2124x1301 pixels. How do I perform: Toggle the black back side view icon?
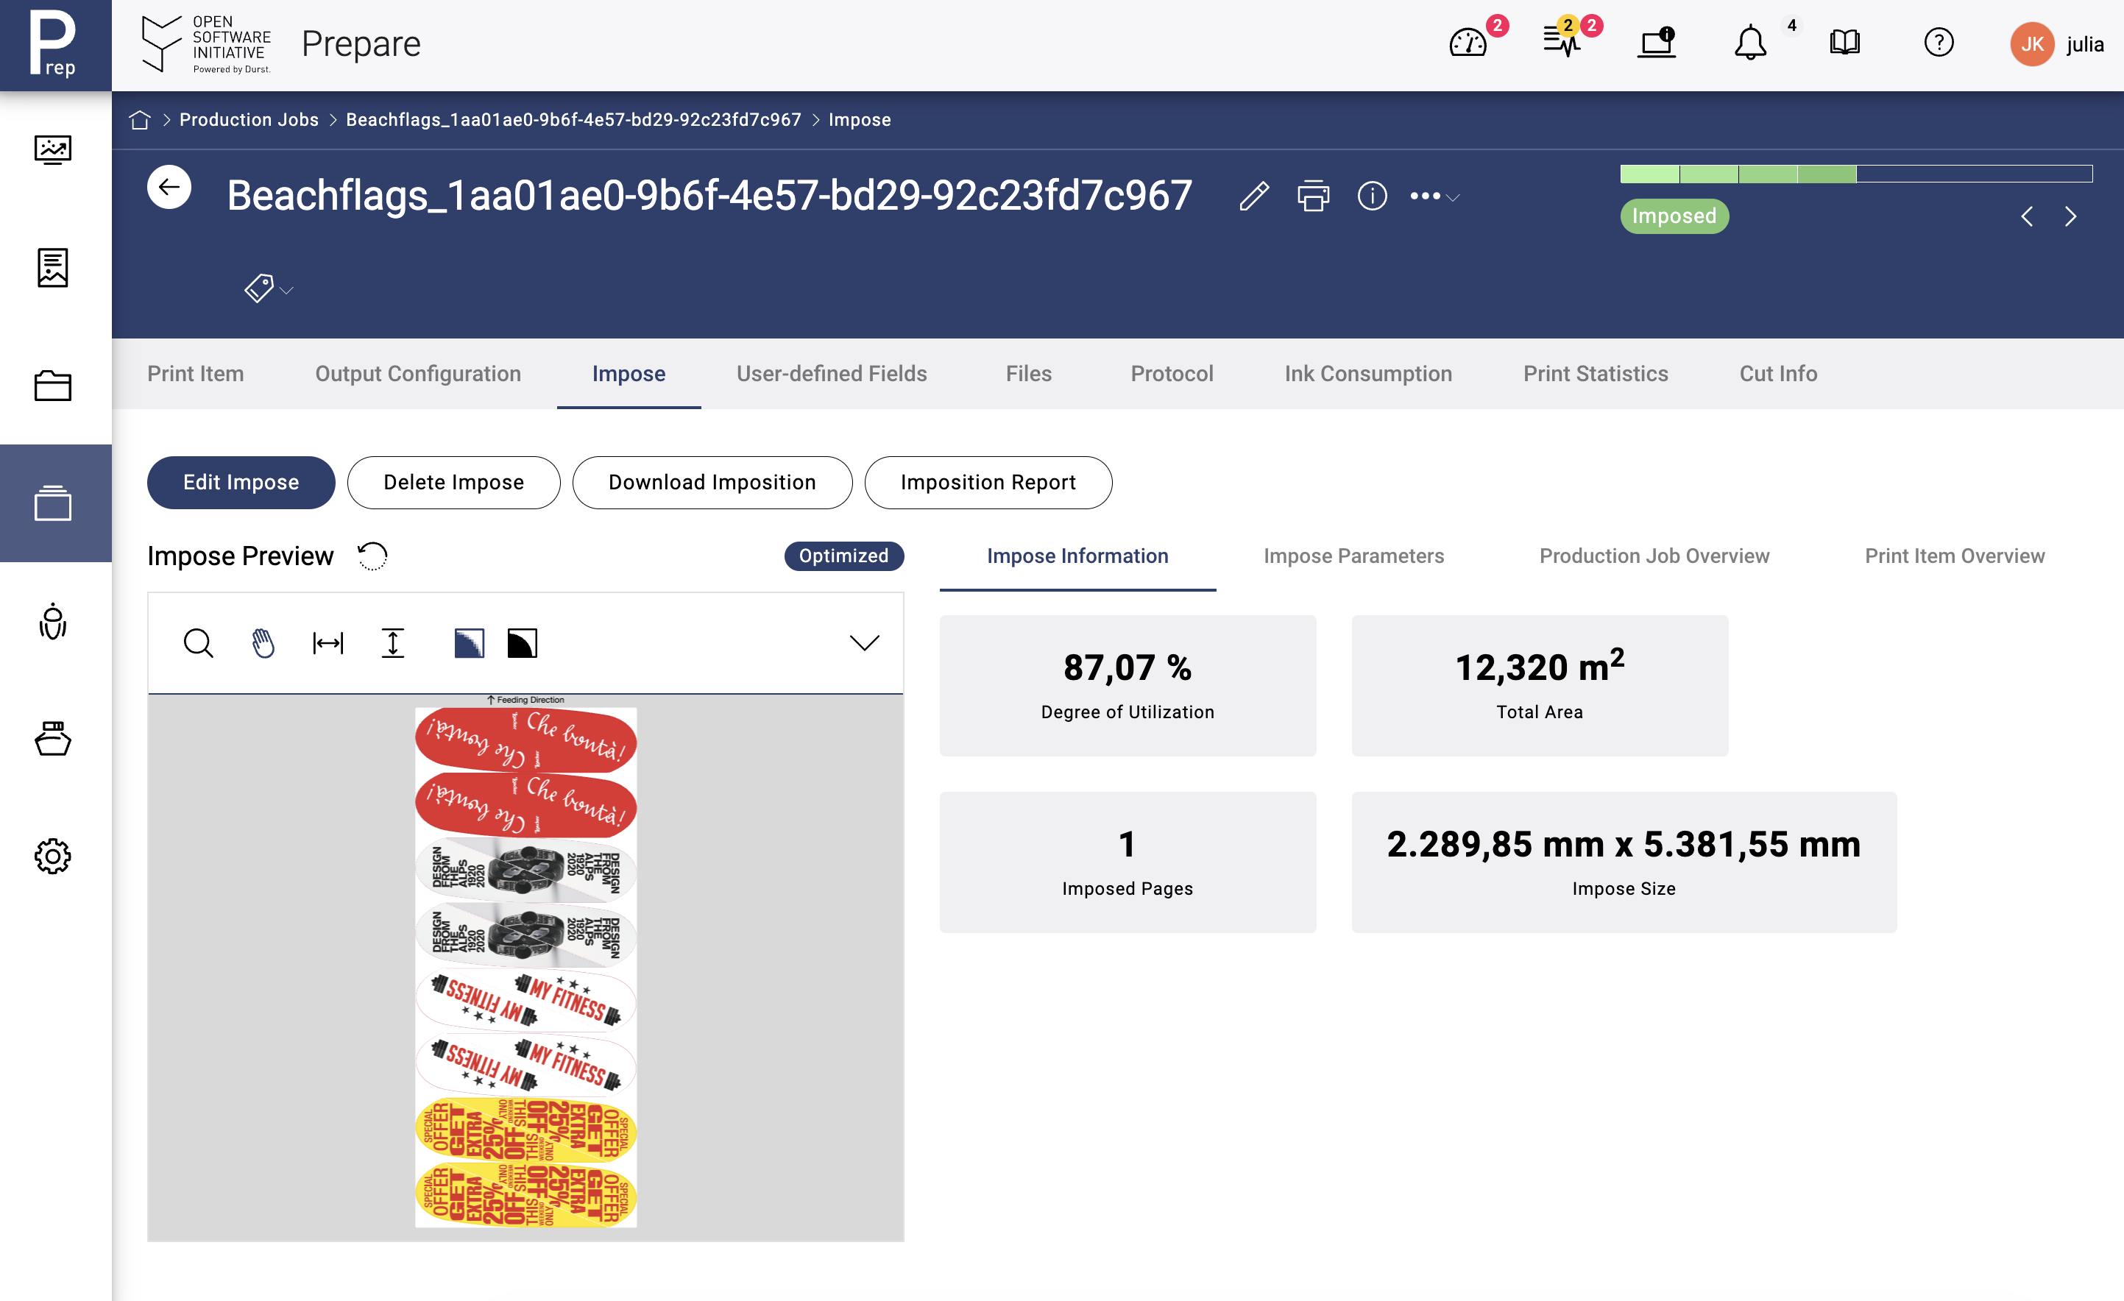(x=523, y=643)
